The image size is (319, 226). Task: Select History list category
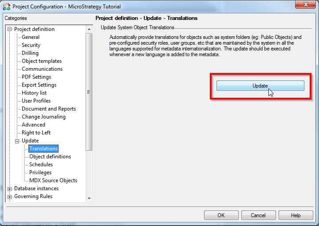[x=34, y=93]
